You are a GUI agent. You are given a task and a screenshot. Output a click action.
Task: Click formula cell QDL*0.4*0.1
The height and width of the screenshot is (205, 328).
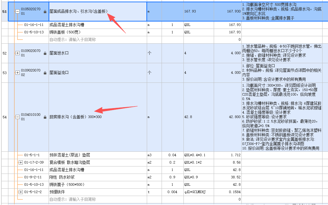(x=199, y=155)
